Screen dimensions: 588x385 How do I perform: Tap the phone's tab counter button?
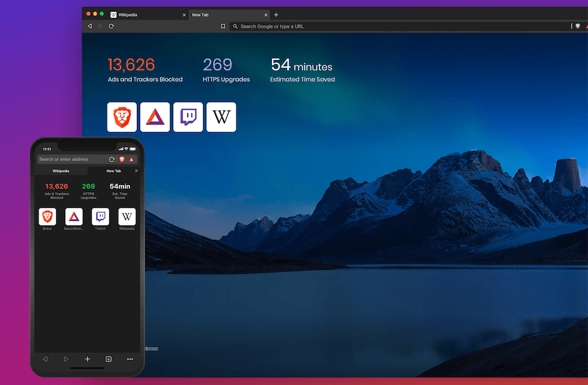(x=108, y=359)
